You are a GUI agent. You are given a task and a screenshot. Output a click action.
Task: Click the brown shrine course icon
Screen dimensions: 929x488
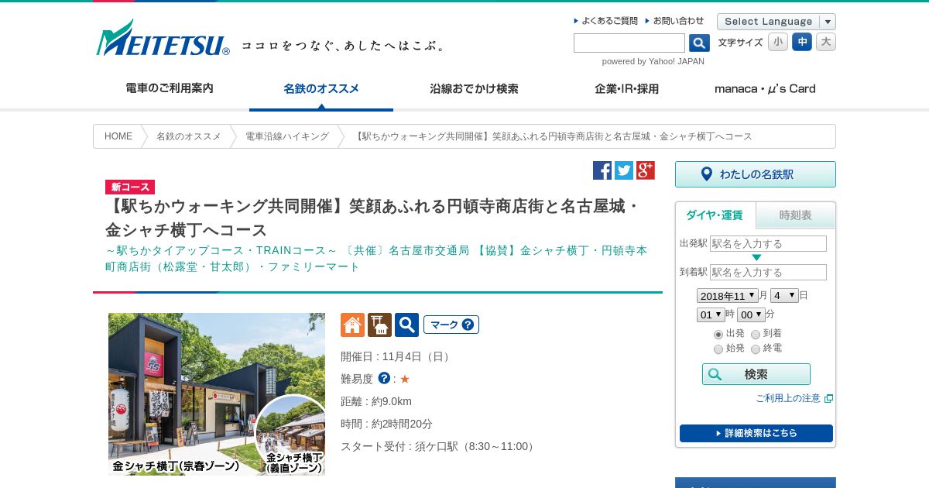click(379, 325)
